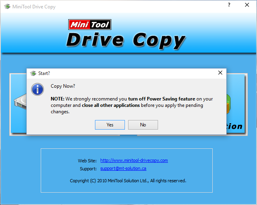Click the 'Support:' label

point(88,169)
